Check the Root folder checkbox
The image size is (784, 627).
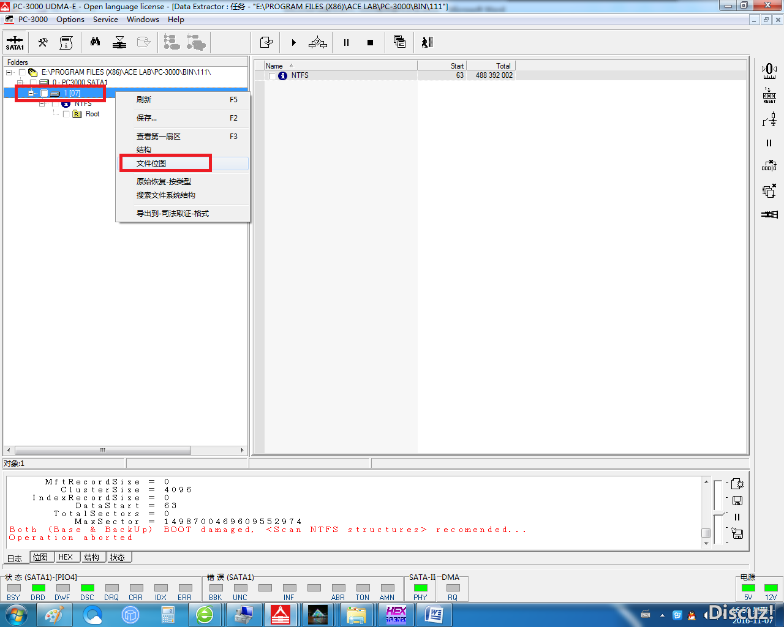click(x=67, y=114)
